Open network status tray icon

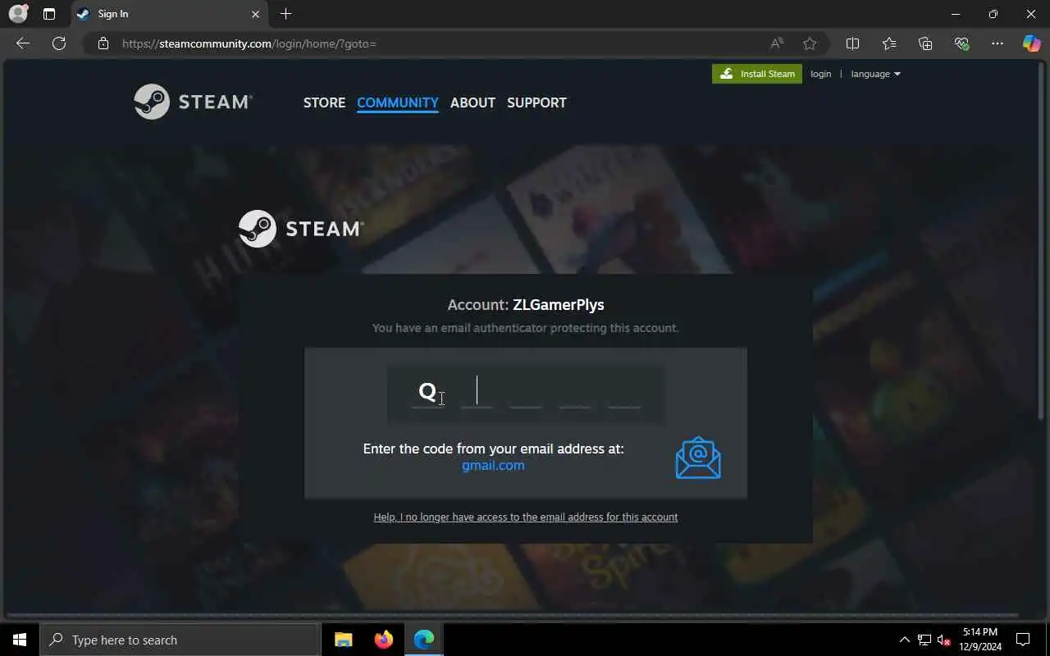coord(924,640)
